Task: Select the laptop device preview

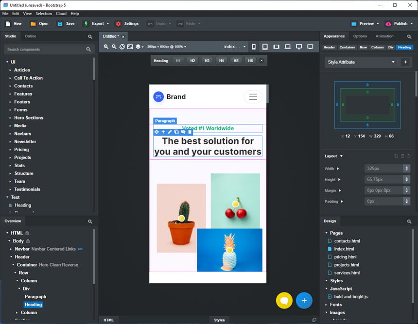Action: (288, 47)
